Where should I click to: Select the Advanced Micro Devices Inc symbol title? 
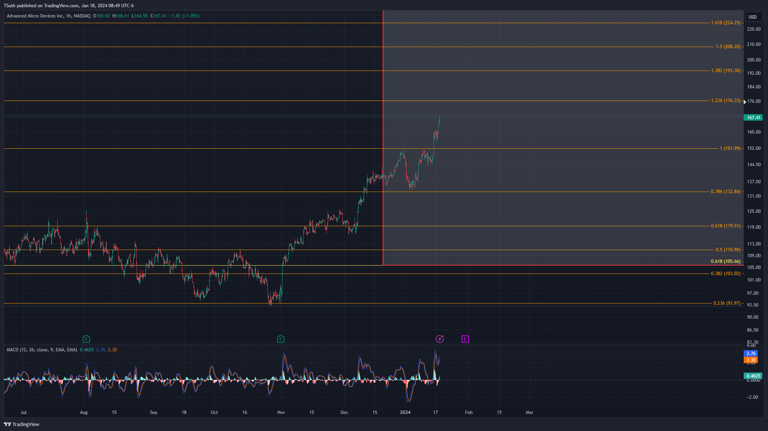coord(35,16)
